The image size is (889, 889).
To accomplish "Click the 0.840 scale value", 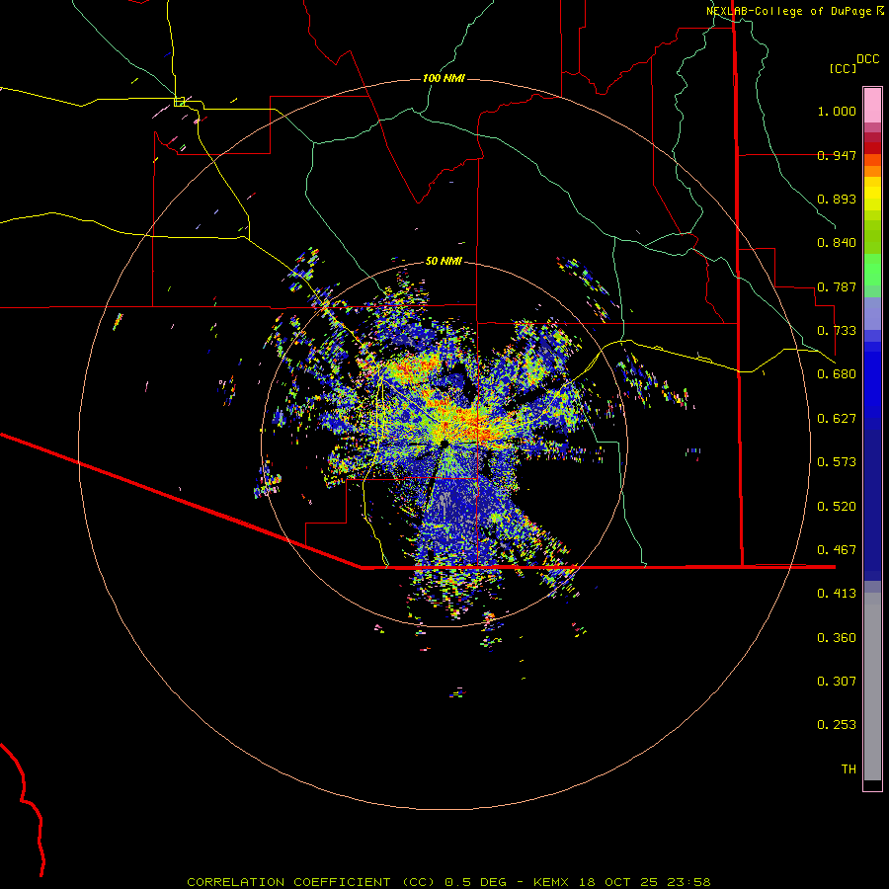I will (837, 243).
